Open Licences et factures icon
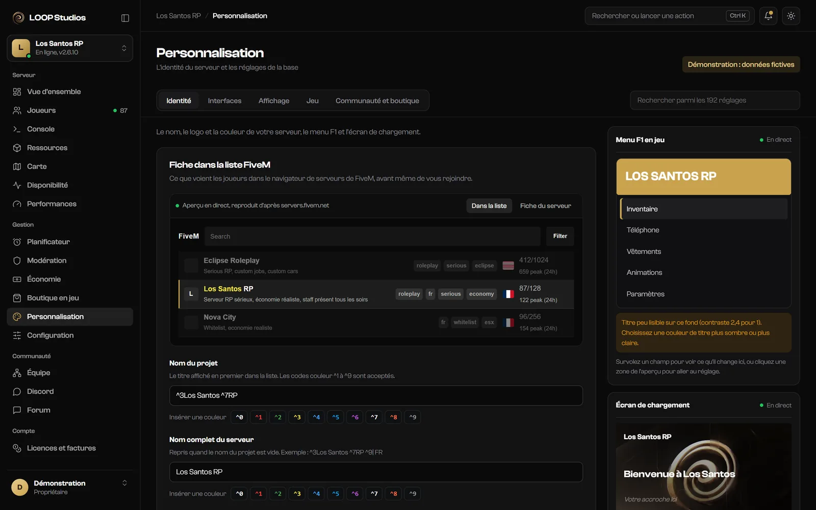 pyautogui.click(x=17, y=448)
